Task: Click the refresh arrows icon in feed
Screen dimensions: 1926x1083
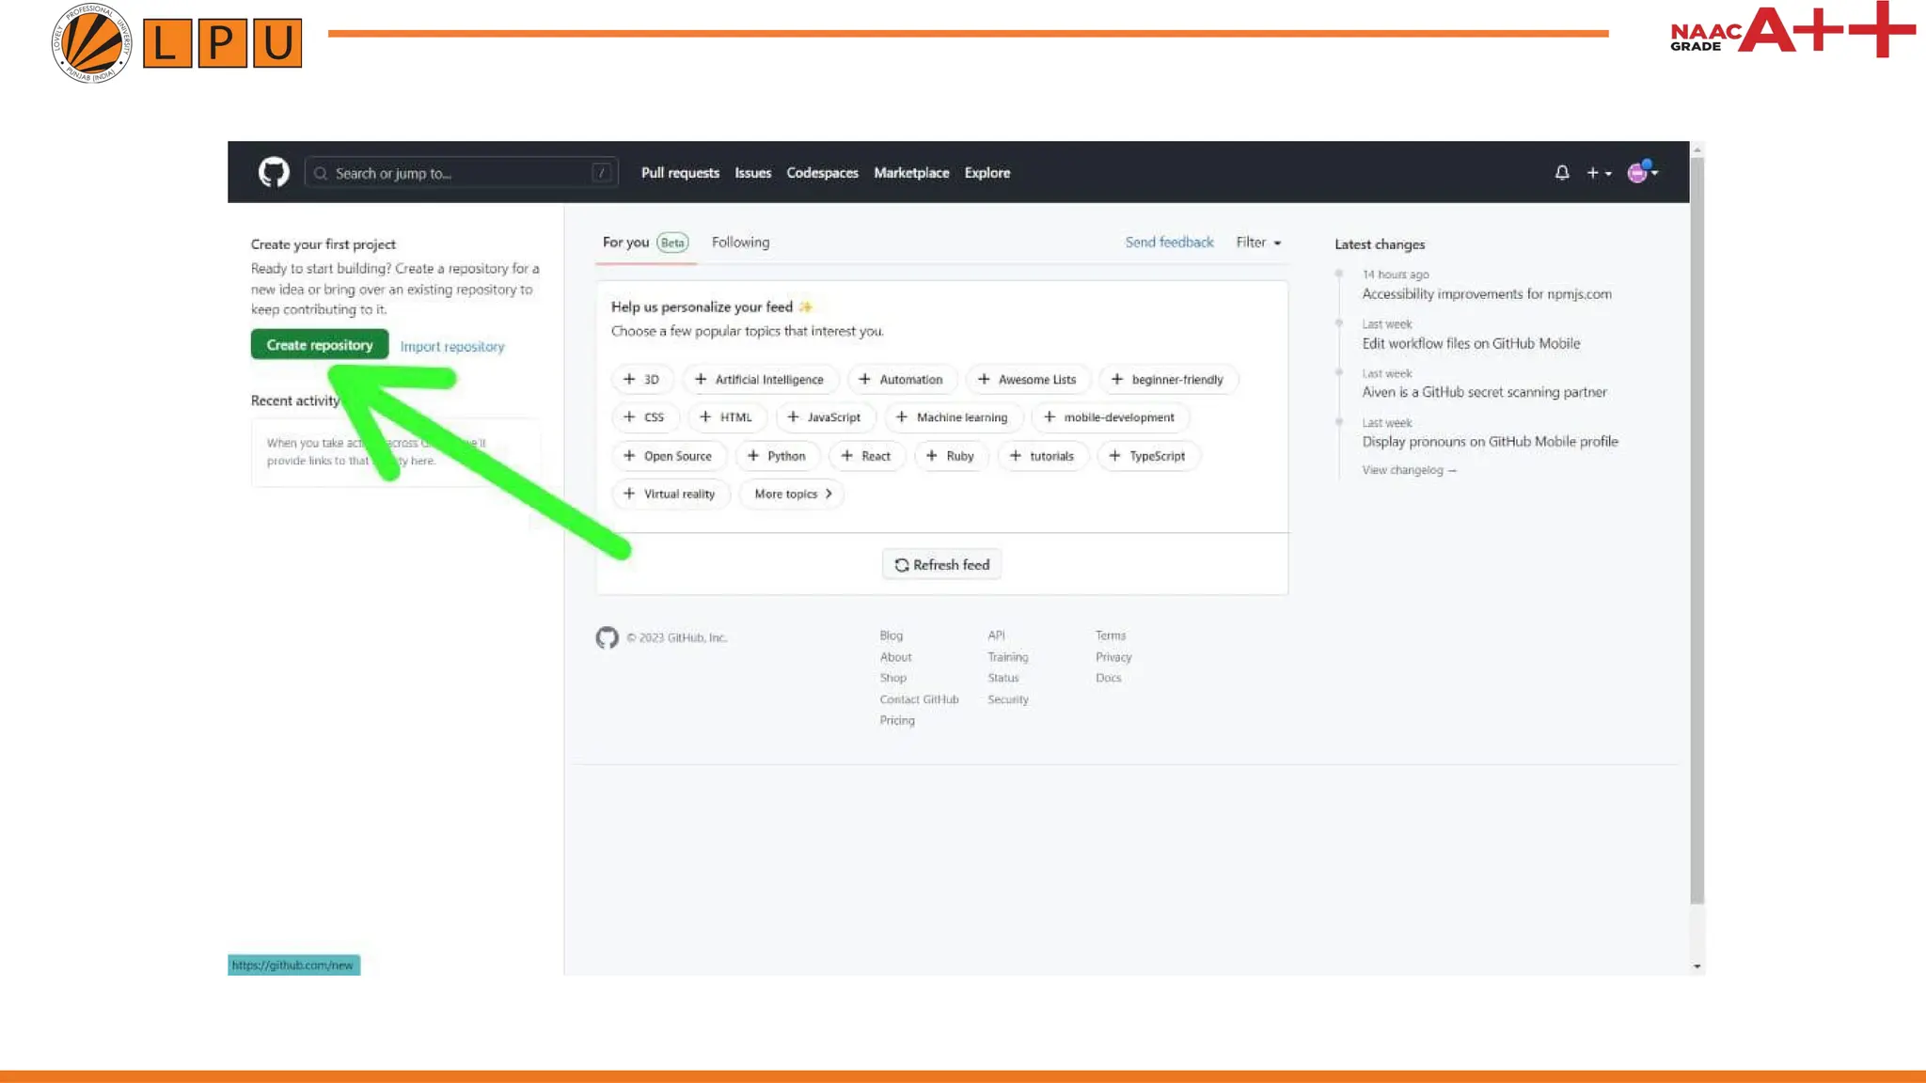Action: click(x=901, y=565)
